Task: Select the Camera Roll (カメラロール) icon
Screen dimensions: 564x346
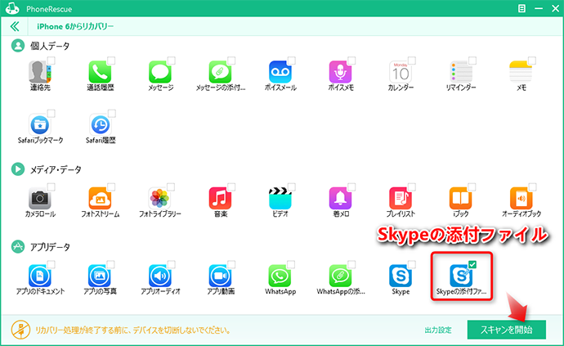Action: [39, 198]
